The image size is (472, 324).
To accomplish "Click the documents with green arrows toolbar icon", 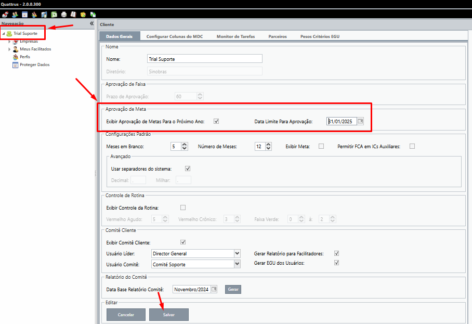I will (x=93, y=15).
